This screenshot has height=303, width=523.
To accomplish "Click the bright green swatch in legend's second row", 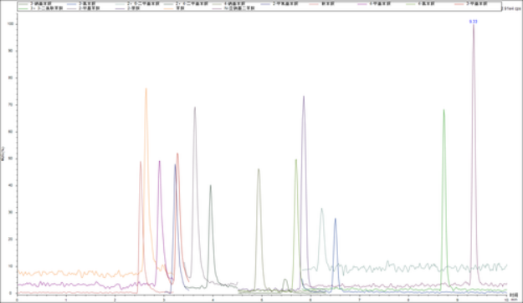I will point(23,8).
